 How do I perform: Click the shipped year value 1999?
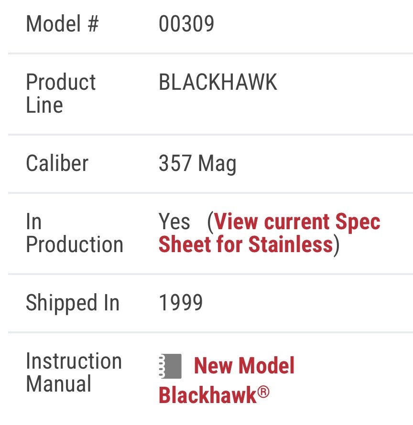181,303
